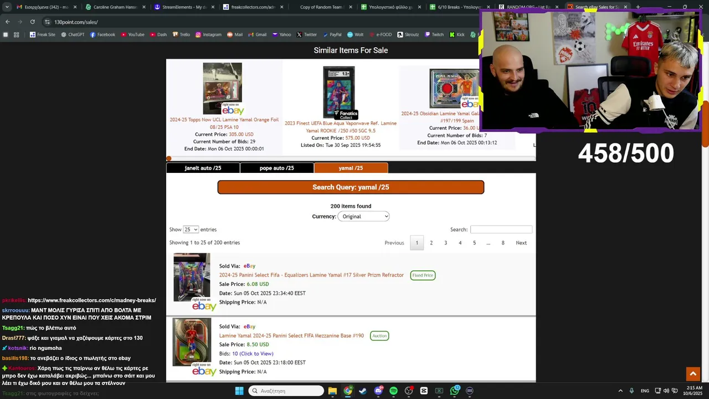709x399 pixels.
Task: Switch to the pope auto /25 tab
Action: click(277, 168)
